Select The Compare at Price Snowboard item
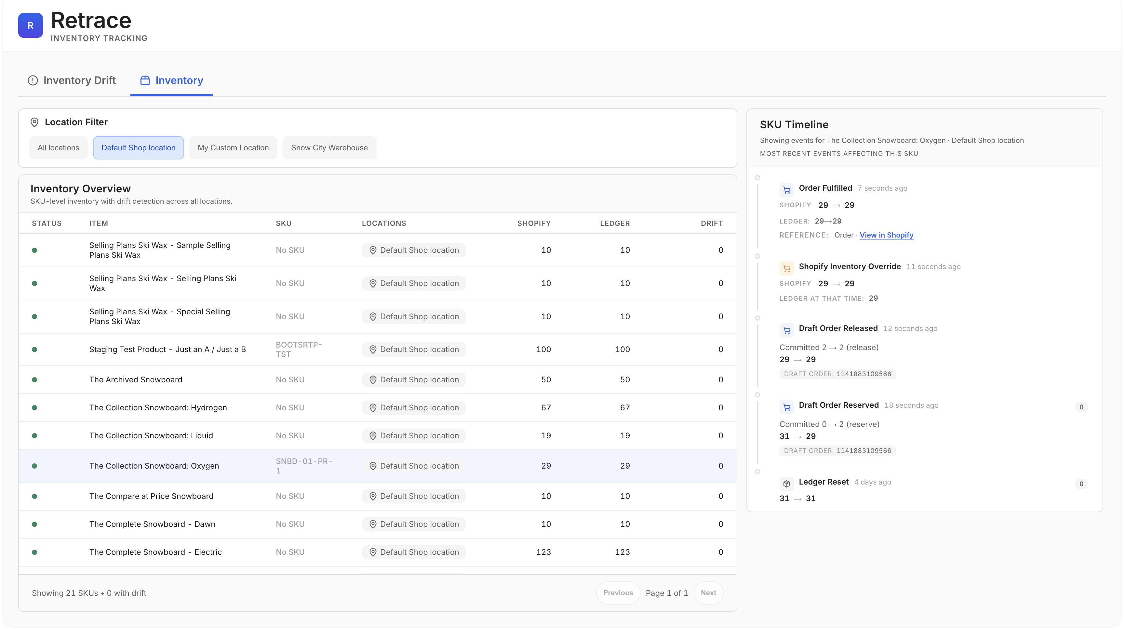The height and width of the screenshot is (630, 1124). [152, 496]
